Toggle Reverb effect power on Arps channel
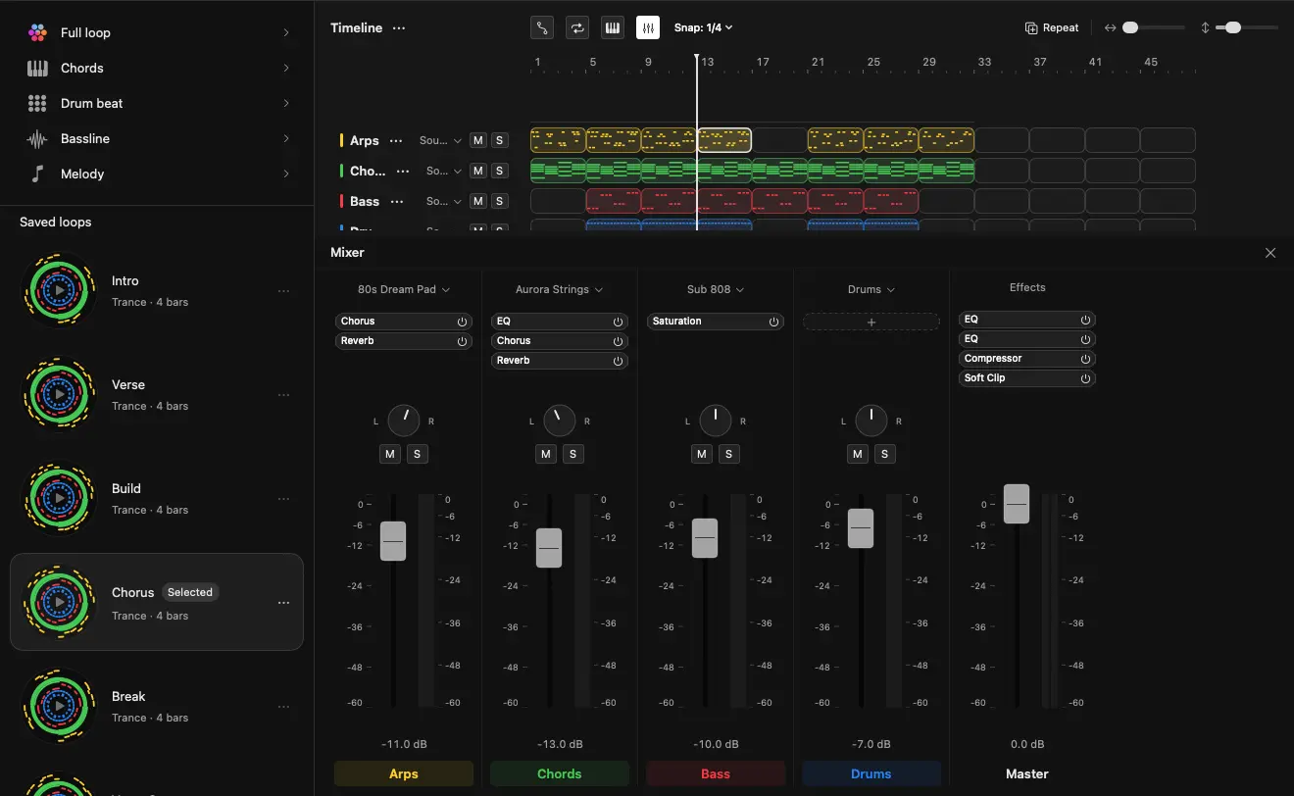The width and height of the screenshot is (1294, 796). click(462, 341)
